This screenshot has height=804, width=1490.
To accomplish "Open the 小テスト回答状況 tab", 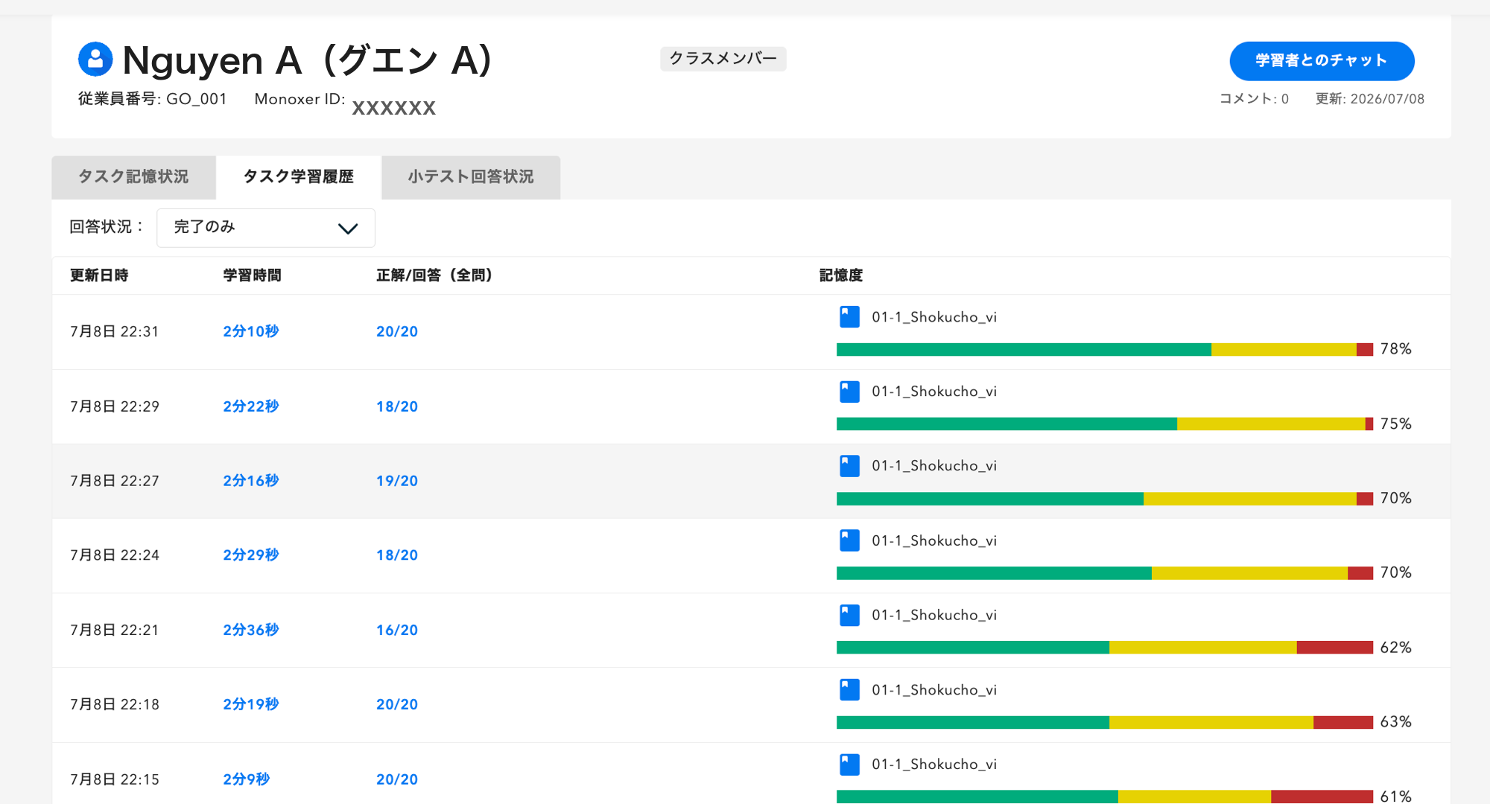I will pos(471,177).
